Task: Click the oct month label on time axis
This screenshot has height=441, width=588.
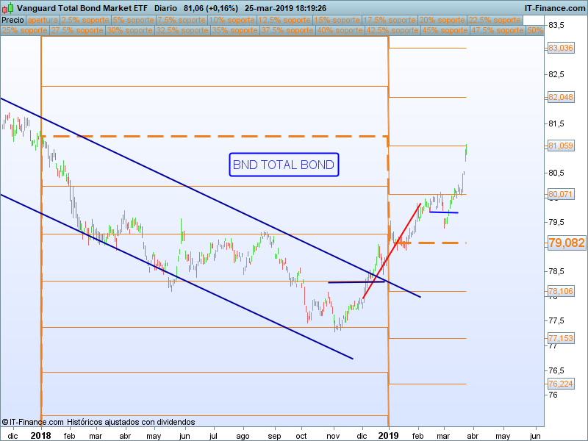Action: click(x=301, y=436)
